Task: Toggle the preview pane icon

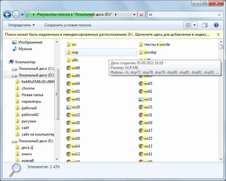Action: click(x=205, y=25)
